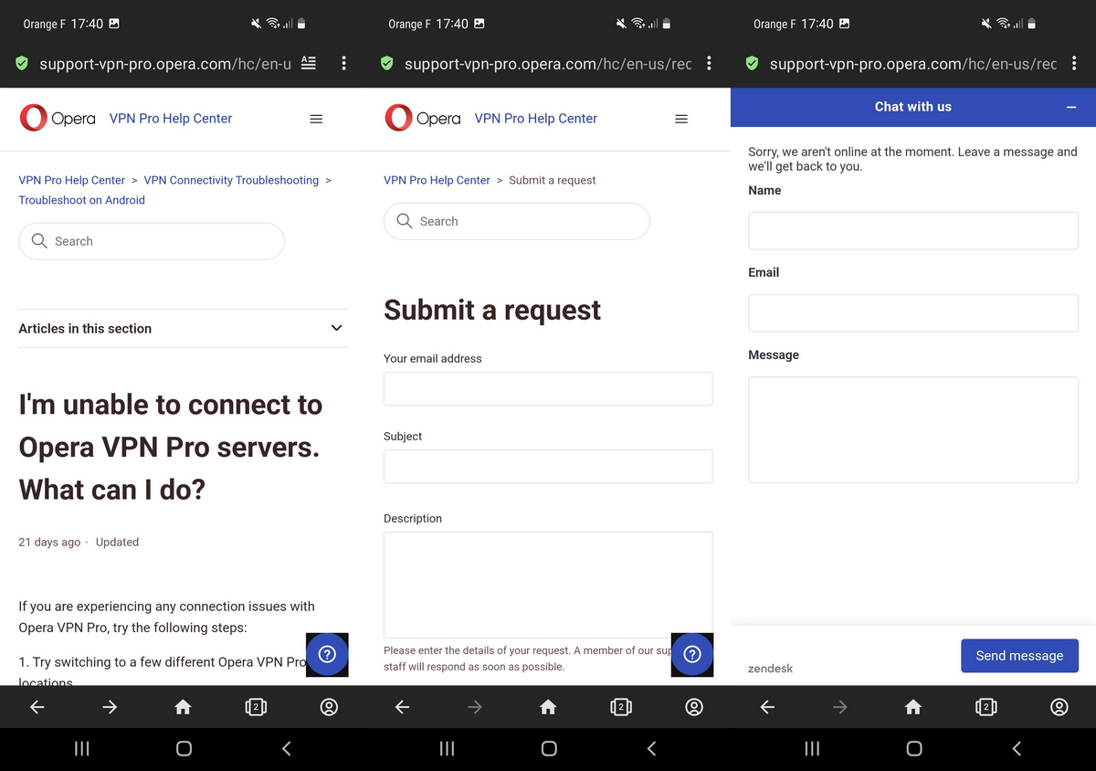Open the VPN Pro Help Center breadcrumb on the middle screen
The image size is (1096, 771).
click(437, 180)
